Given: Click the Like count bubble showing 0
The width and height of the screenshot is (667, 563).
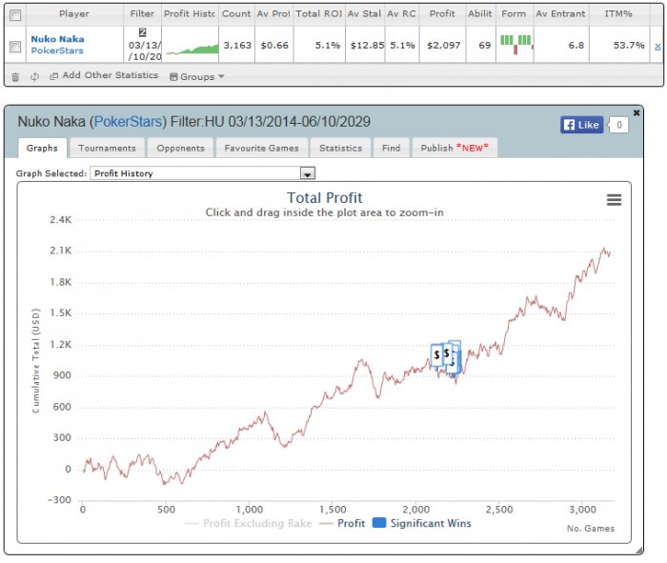Looking at the screenshot, I should point(618,125).
